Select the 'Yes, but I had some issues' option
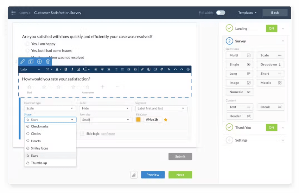Viewport: 299px width, 193px height. tap(28, 51)
